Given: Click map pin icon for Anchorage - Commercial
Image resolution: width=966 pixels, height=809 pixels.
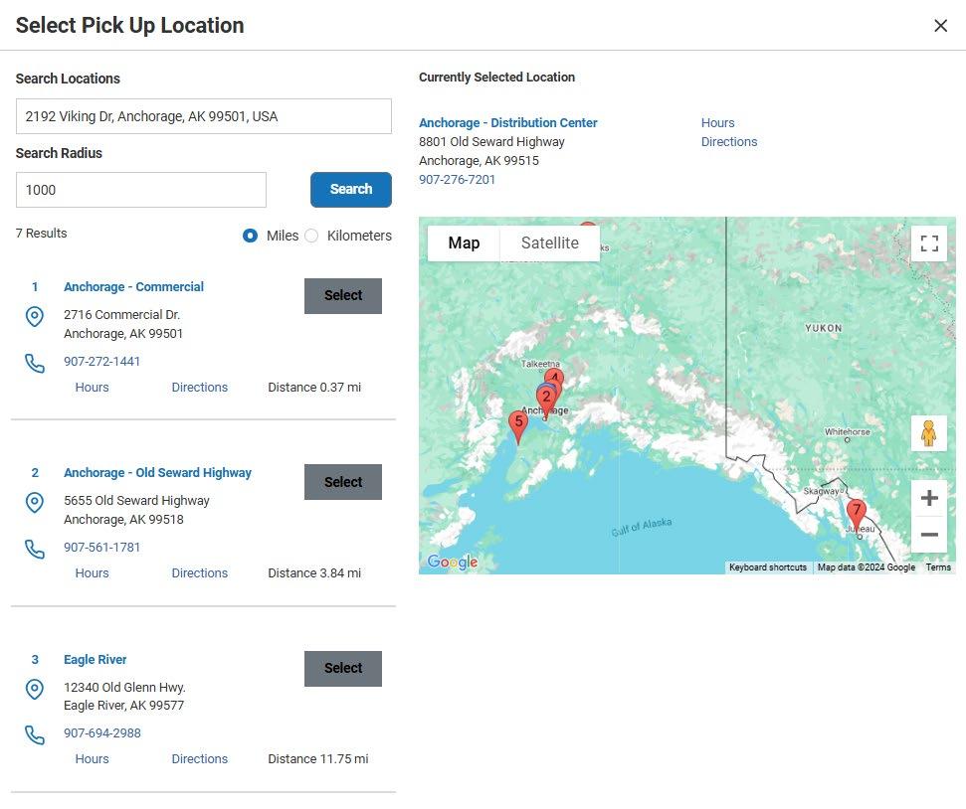Looking at the screenshot, I should (x=35, y=316).
